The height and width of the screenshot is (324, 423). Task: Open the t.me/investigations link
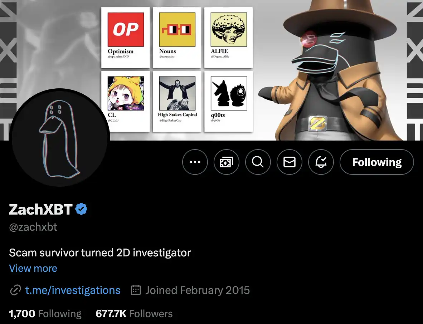pyautogui.click(x=73, y=290)
